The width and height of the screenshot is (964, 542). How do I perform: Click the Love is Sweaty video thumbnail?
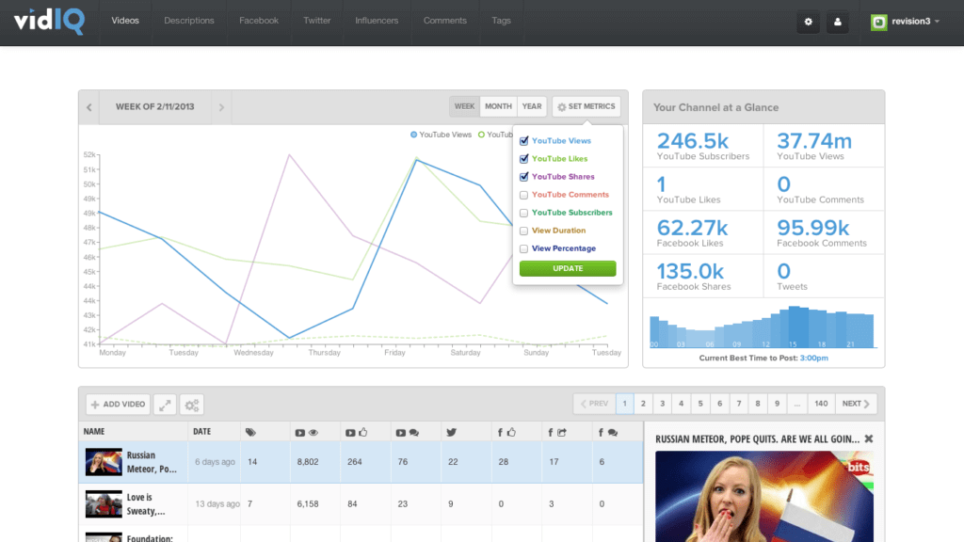(104, 504)
